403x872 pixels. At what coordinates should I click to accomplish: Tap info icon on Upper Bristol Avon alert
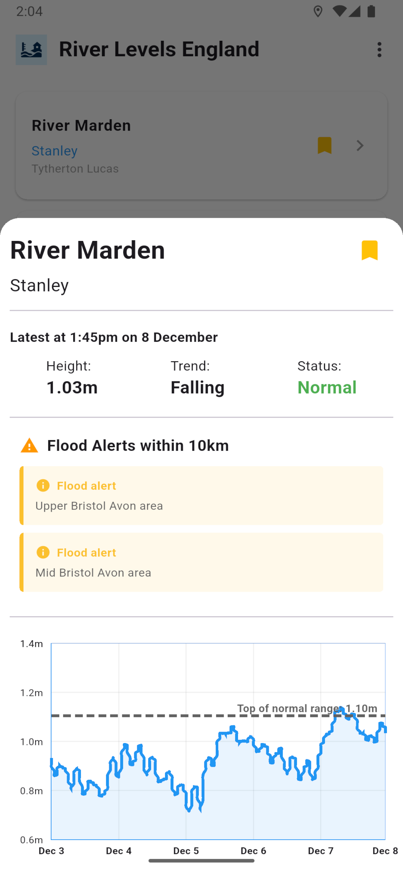pyautogui.click(x=43, y=485)
